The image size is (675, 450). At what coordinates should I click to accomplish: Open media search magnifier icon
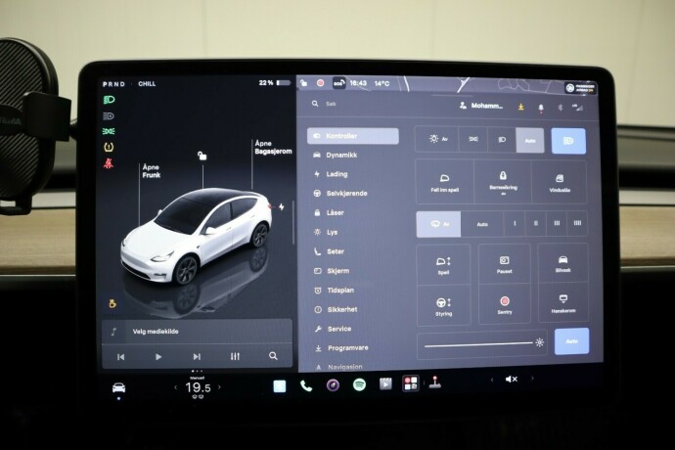pos(273,356)
